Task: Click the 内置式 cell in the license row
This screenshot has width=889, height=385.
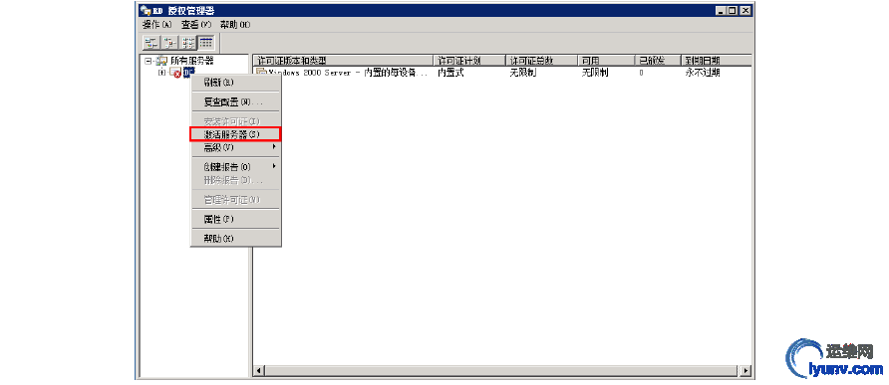Action: pos(450,73)
